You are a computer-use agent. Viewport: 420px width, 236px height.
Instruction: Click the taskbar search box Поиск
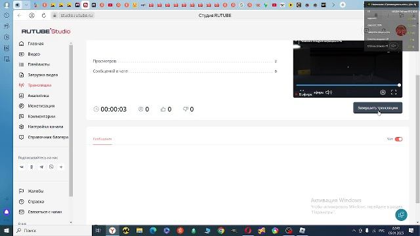point(52,230)
